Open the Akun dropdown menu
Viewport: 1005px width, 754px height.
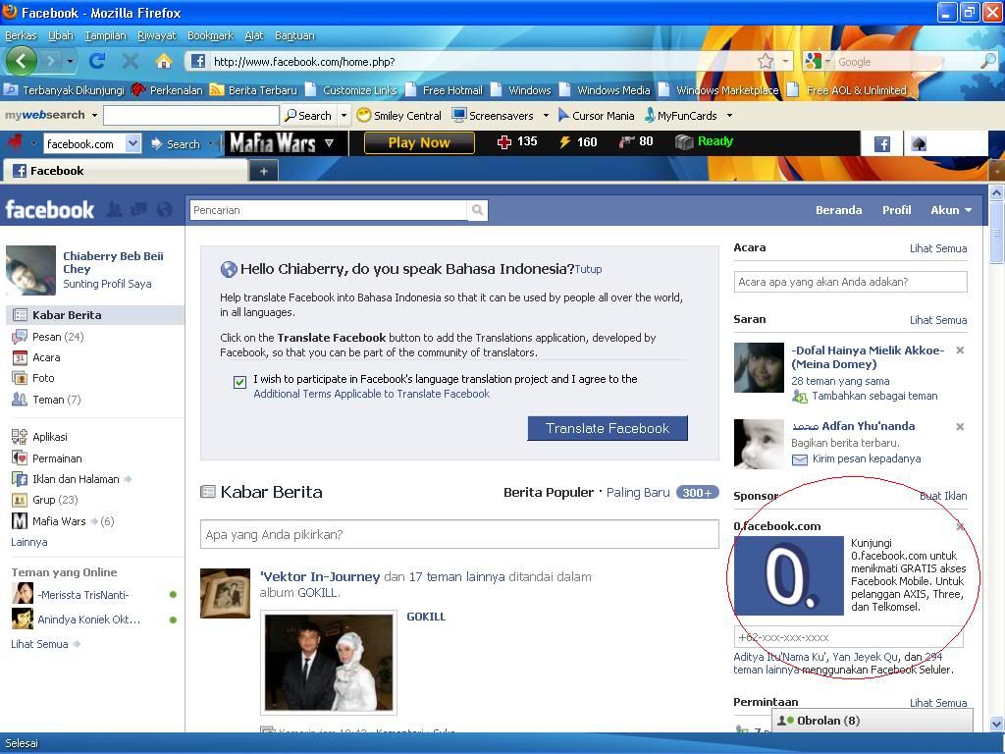(x=950, y=210)
